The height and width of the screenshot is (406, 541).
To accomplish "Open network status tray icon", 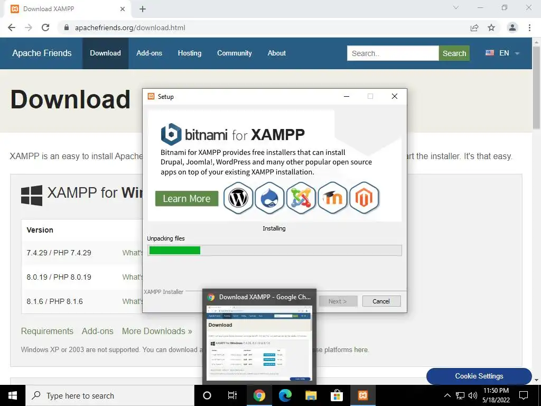I will tap(460, 395).
